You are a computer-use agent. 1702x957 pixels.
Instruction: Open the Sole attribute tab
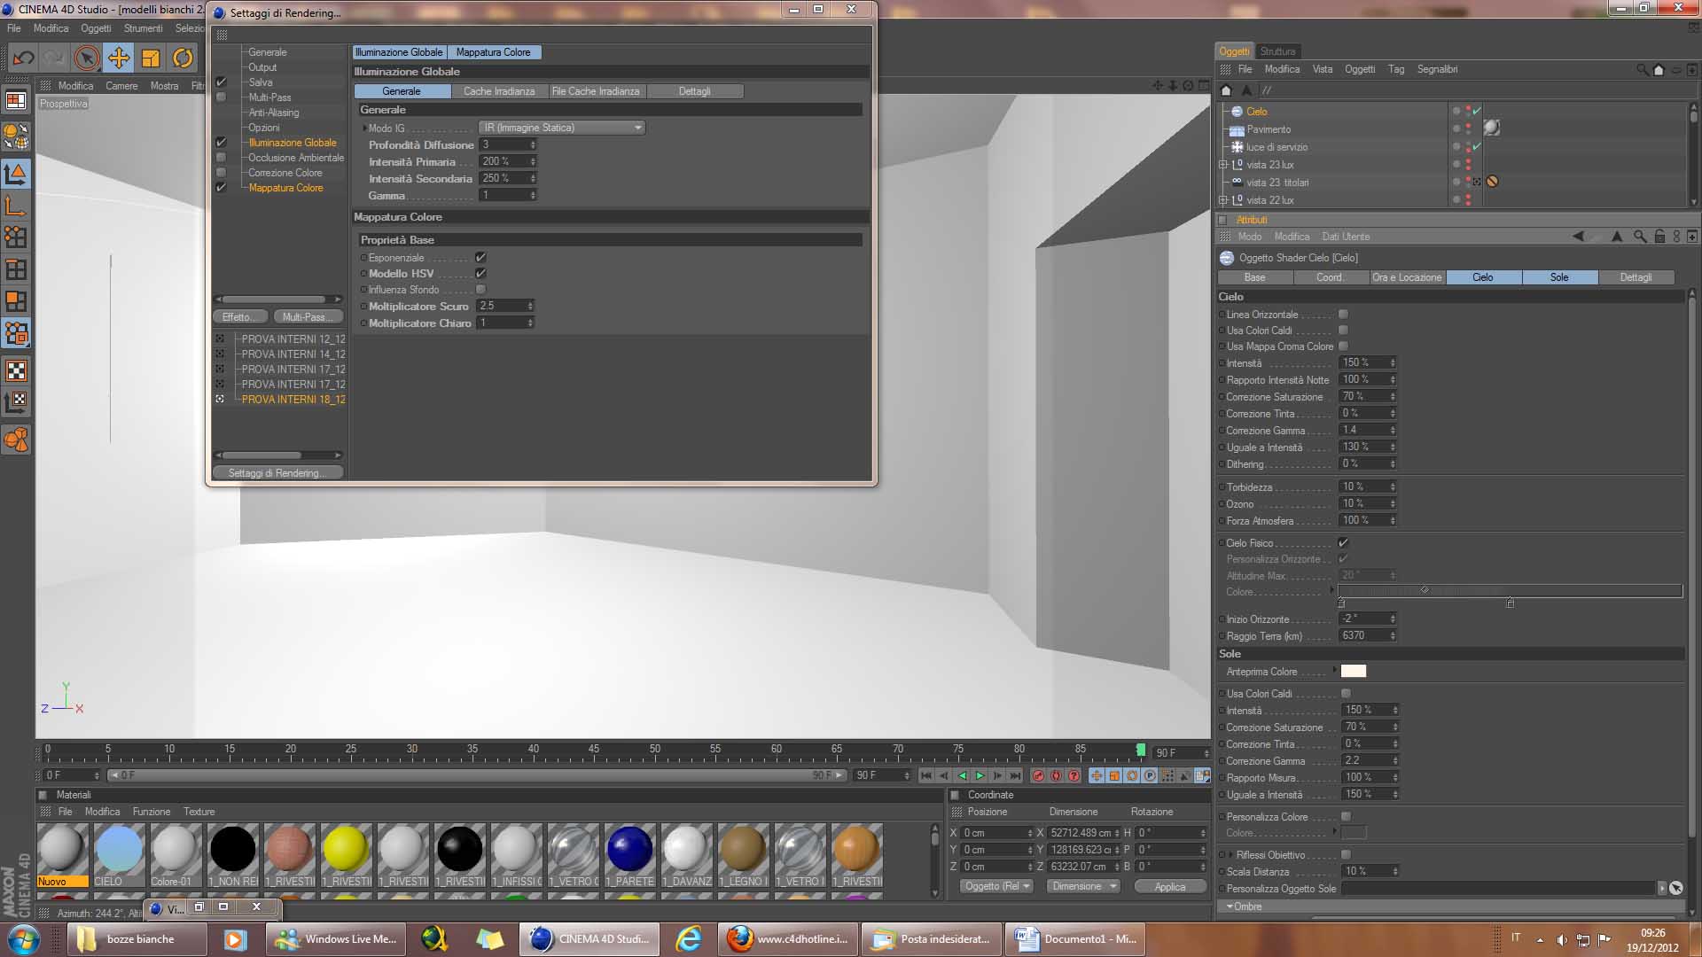1558,277
